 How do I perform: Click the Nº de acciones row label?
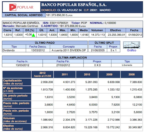[17, 90]
